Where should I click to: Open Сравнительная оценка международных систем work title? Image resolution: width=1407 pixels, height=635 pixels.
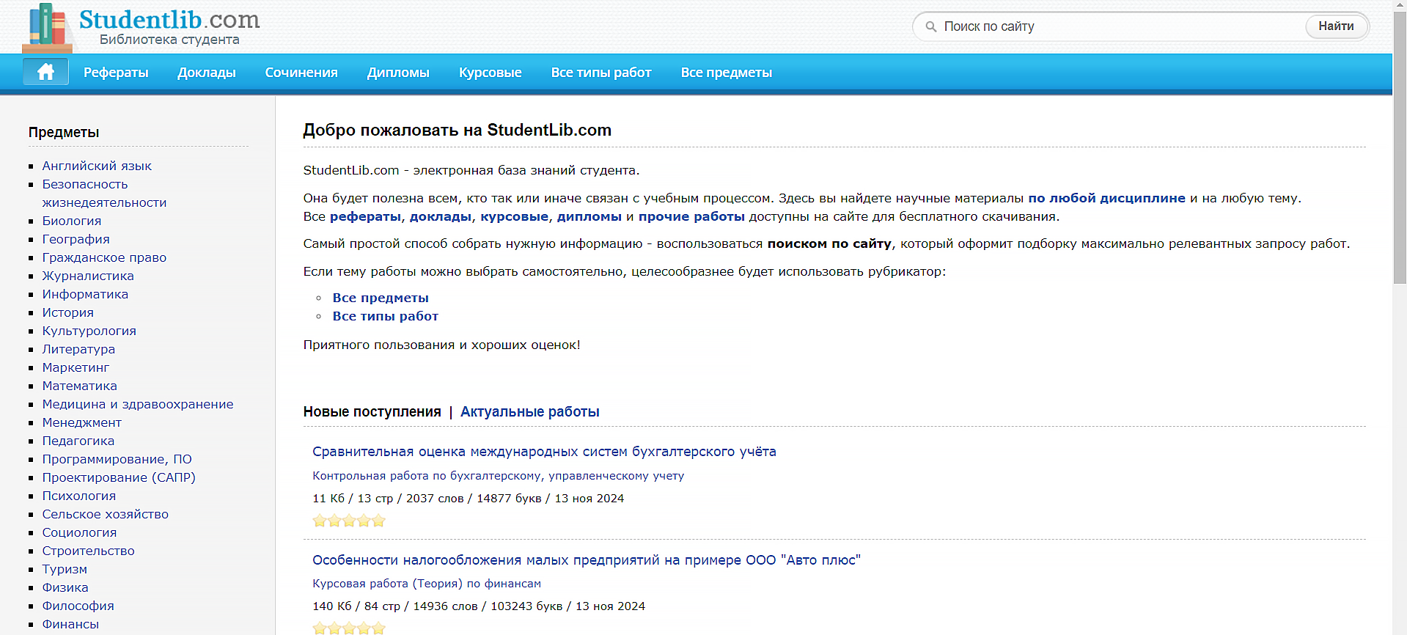click(x=544, y=452)
